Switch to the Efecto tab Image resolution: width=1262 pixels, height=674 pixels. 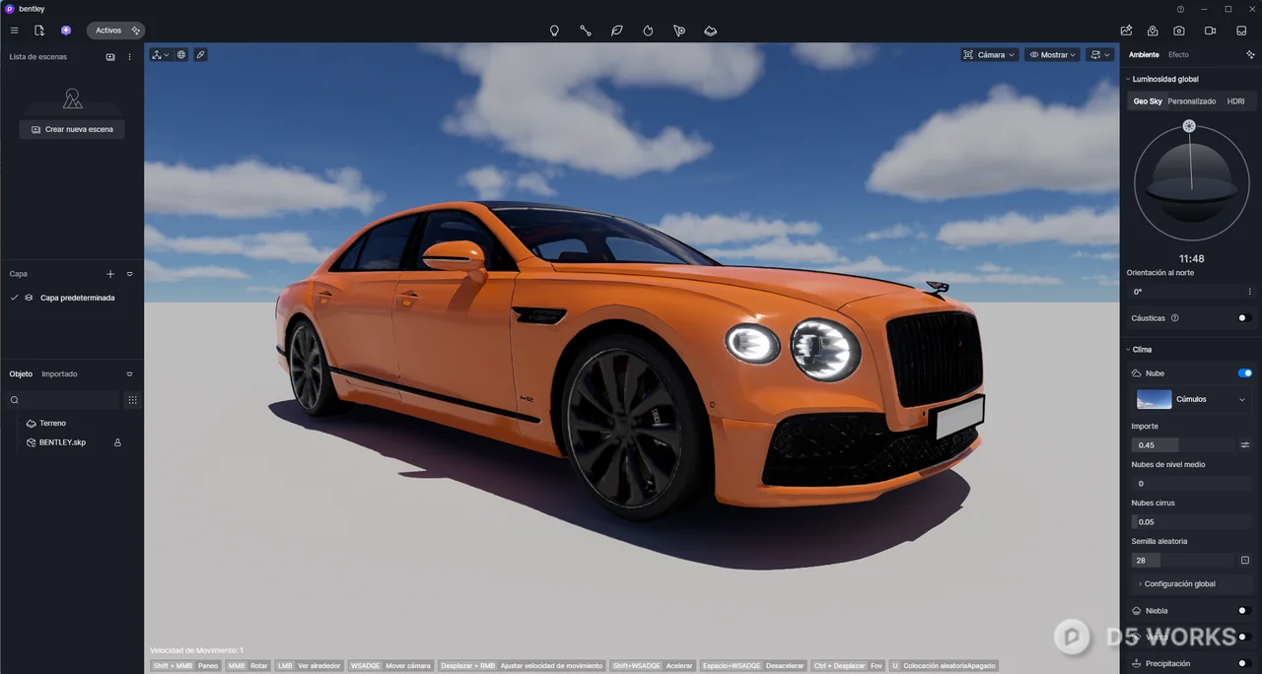pos(1178,55)
